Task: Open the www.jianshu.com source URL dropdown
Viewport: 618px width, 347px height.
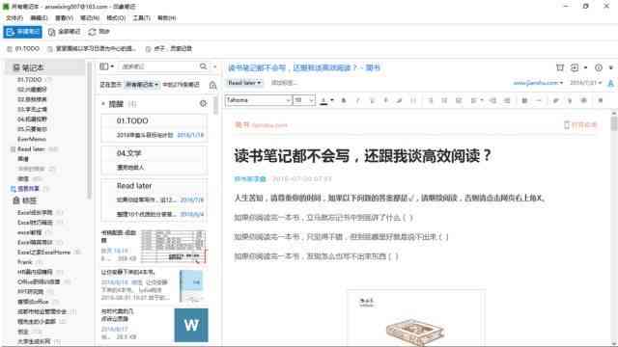Action: [538, 83]
